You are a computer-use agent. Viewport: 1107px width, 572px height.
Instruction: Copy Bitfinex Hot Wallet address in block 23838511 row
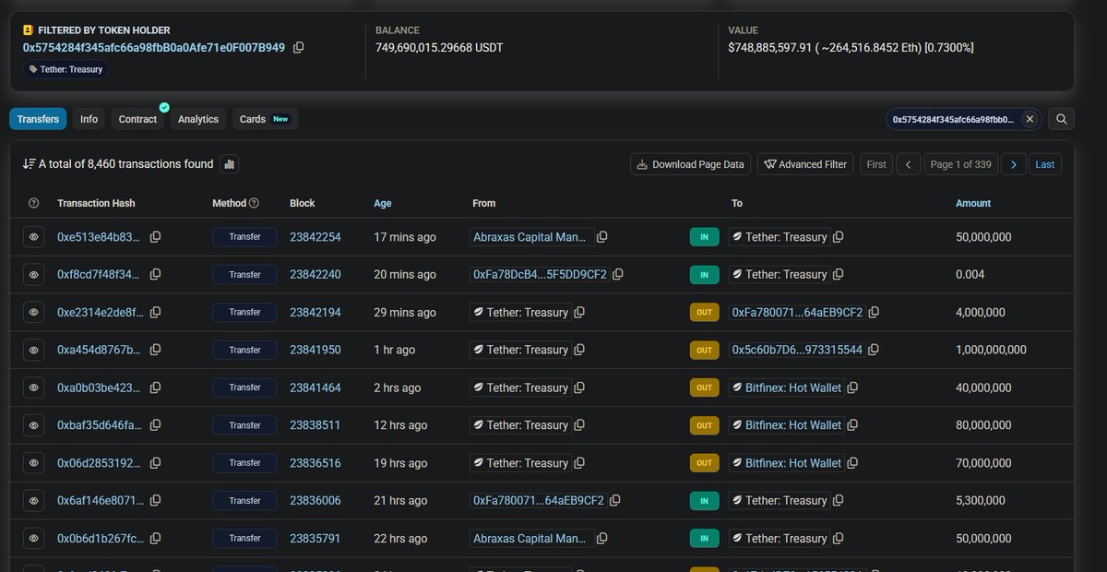coord(852,425)
